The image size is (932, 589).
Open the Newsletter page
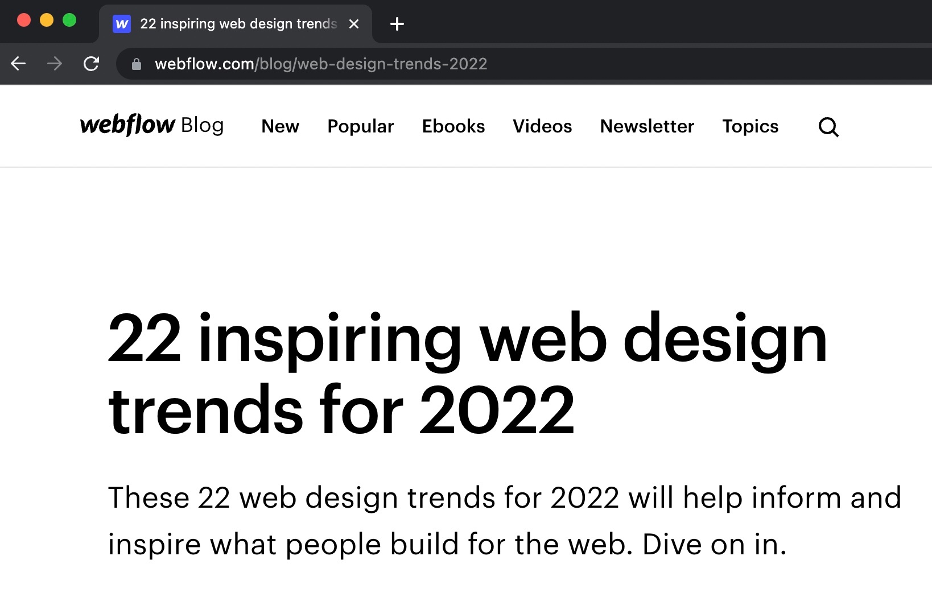pos(647,126)
